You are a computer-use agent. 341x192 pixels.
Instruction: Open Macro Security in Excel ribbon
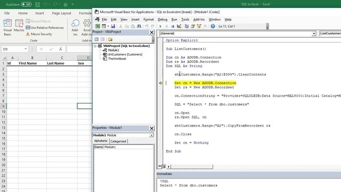pyautogui.click(x=39, y=34)
